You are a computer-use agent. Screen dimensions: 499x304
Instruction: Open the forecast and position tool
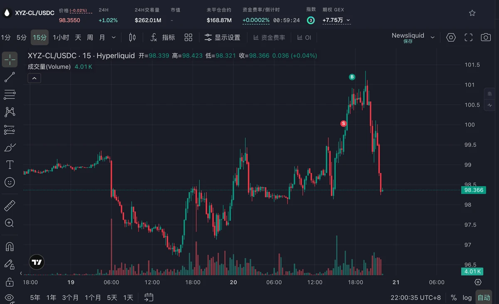(x=10, y=130)
